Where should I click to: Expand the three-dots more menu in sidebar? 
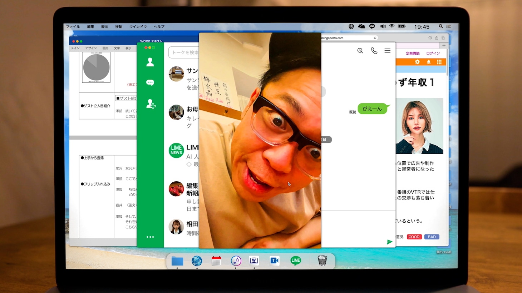click(x=150, y=237)
